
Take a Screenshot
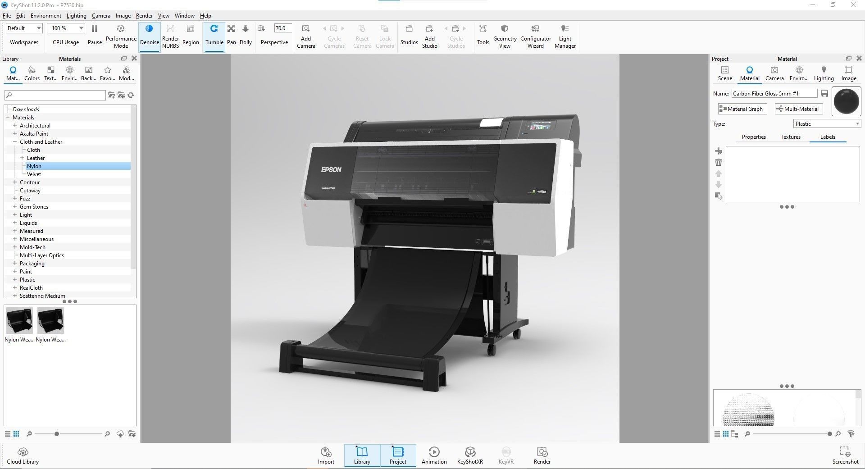click(x=845, y=455)
